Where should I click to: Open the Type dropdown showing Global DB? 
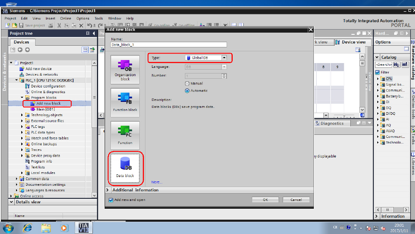tap(224, 57)
